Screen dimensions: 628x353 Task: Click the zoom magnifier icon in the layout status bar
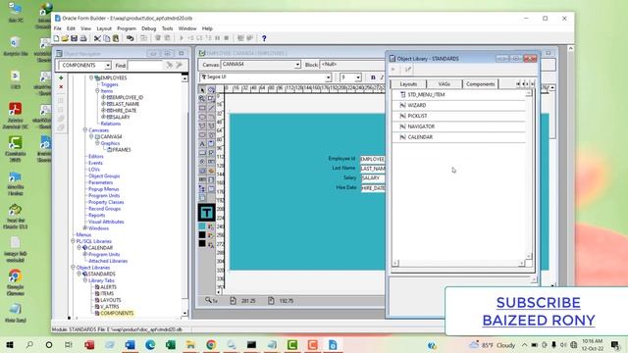pyautogui.click(x=208, y=300)
